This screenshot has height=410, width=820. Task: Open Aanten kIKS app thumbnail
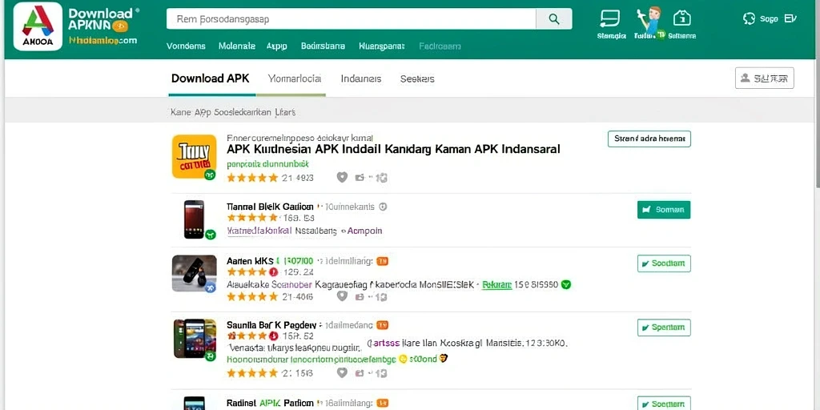click(194, 273)
